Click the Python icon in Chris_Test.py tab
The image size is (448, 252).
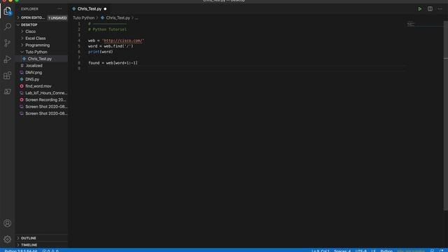[x=74, y=9]
